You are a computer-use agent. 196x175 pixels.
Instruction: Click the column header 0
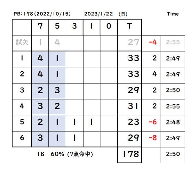tap(109, 27)
